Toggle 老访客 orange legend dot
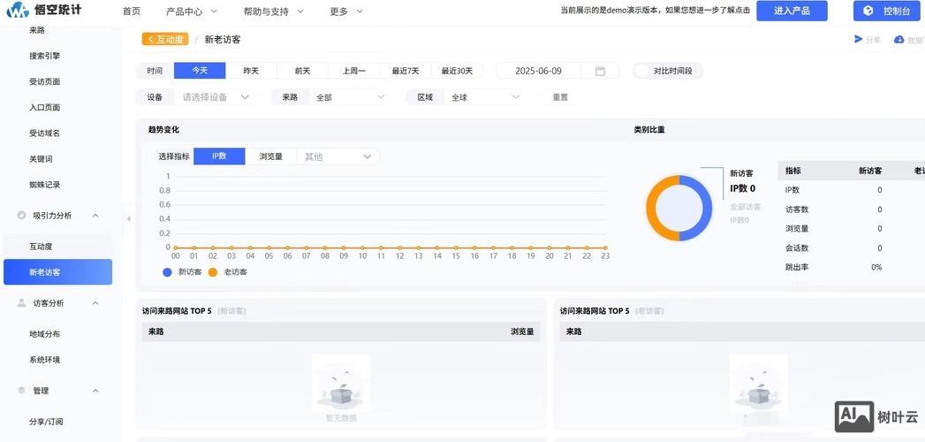This screenshot has height=442, width=925. [213, 272]
